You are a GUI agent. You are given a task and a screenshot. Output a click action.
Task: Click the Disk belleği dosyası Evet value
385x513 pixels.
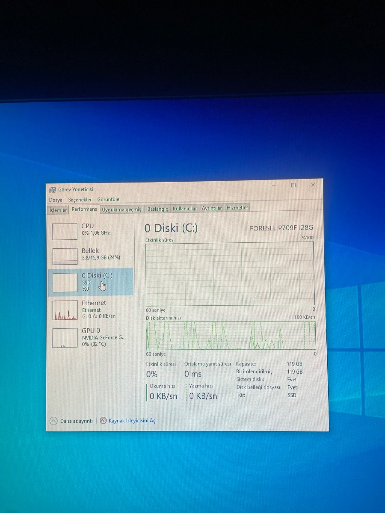[292, 387]
